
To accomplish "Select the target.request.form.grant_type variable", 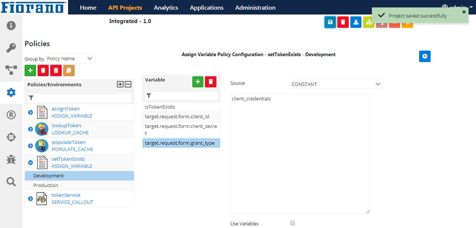I will pyautogui.click(x=181, y=143).
